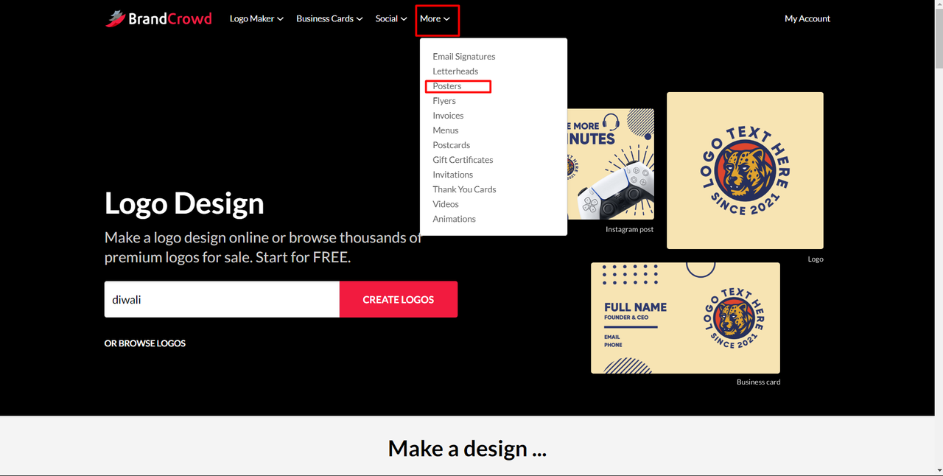
Task: Open Invoices from the More menu
Action: (x=448, y=116)
